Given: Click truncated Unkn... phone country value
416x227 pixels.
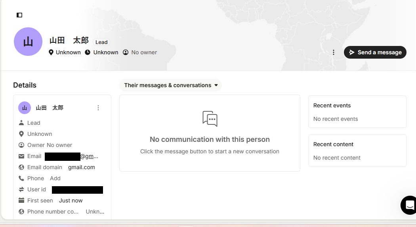Looking at the screenshot, I should [x=95, y=212].
